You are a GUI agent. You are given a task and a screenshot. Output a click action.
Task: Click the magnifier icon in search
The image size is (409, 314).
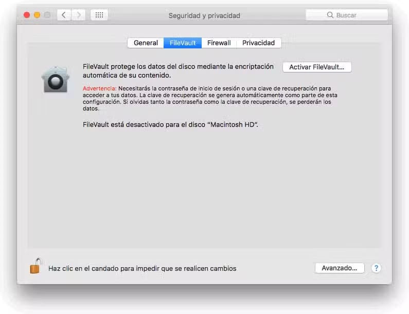[330, 15]
